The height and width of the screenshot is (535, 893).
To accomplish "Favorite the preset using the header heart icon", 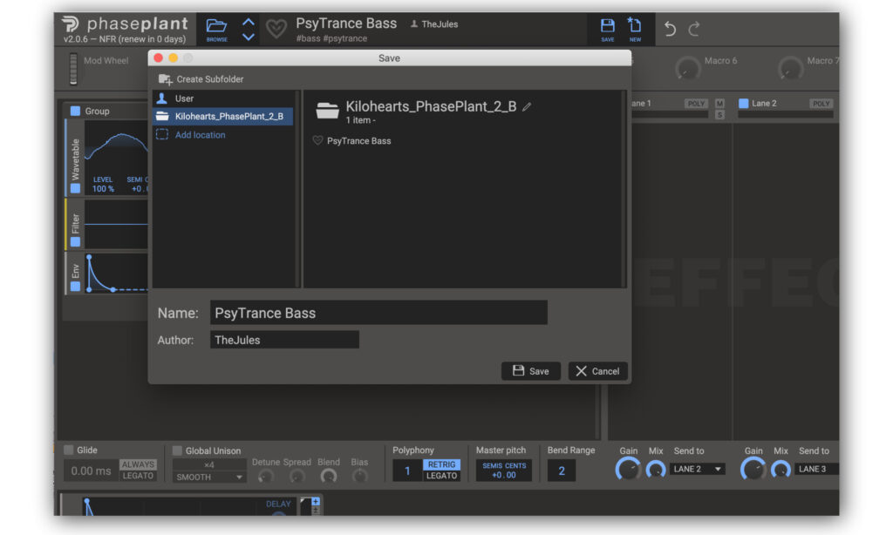I will 276,29.
